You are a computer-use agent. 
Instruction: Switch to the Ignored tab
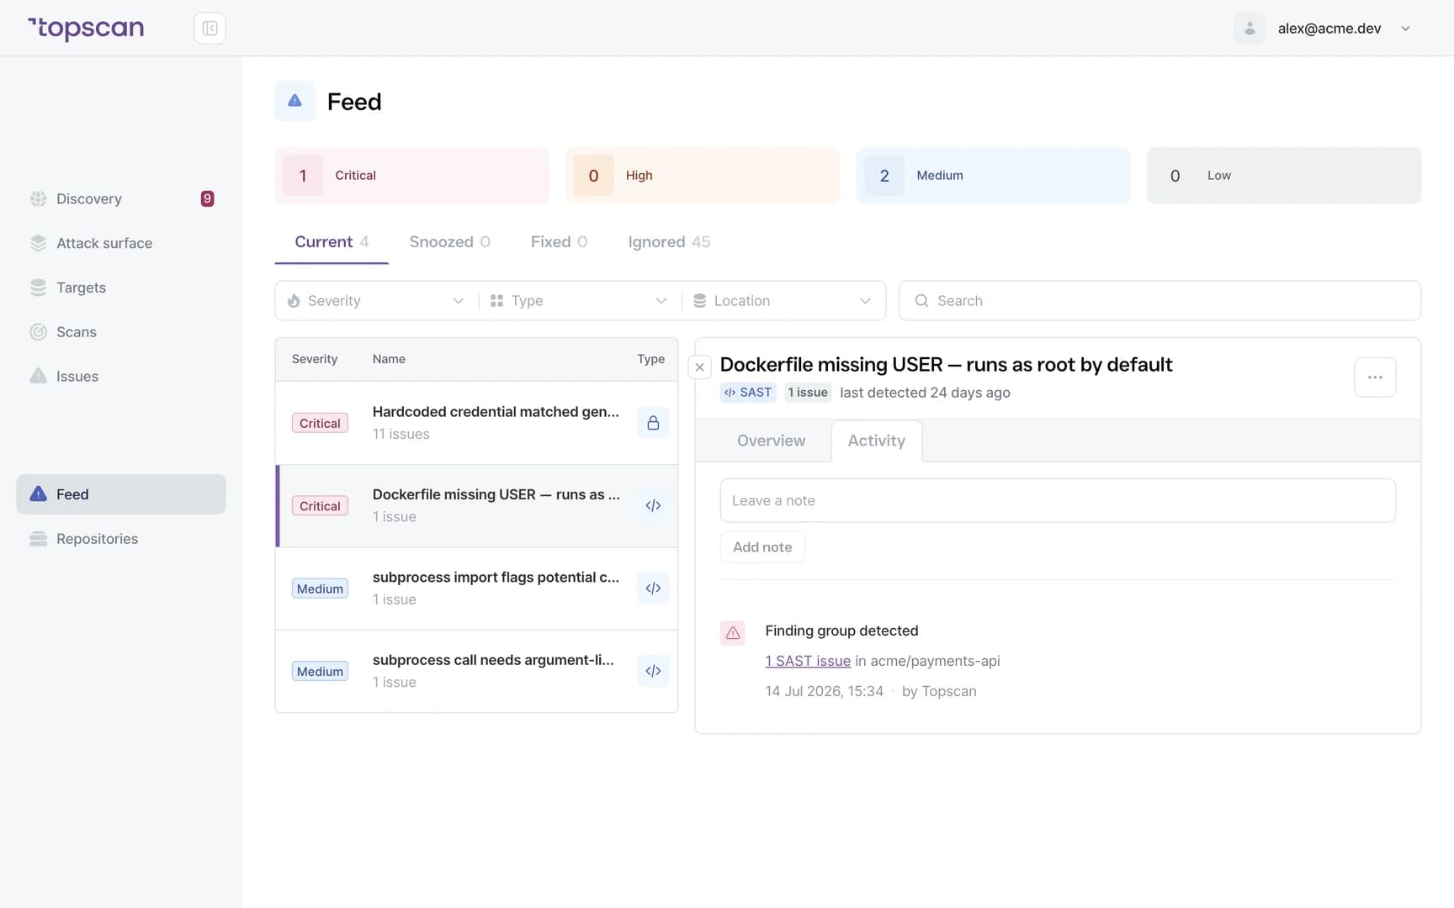tap(669, 242)
